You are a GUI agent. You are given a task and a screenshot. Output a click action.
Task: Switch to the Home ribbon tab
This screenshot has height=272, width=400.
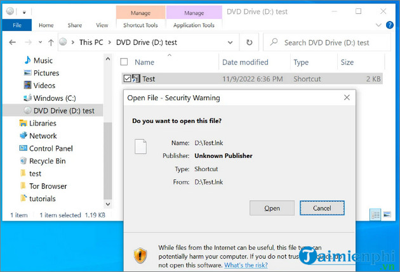coord(46,25)
